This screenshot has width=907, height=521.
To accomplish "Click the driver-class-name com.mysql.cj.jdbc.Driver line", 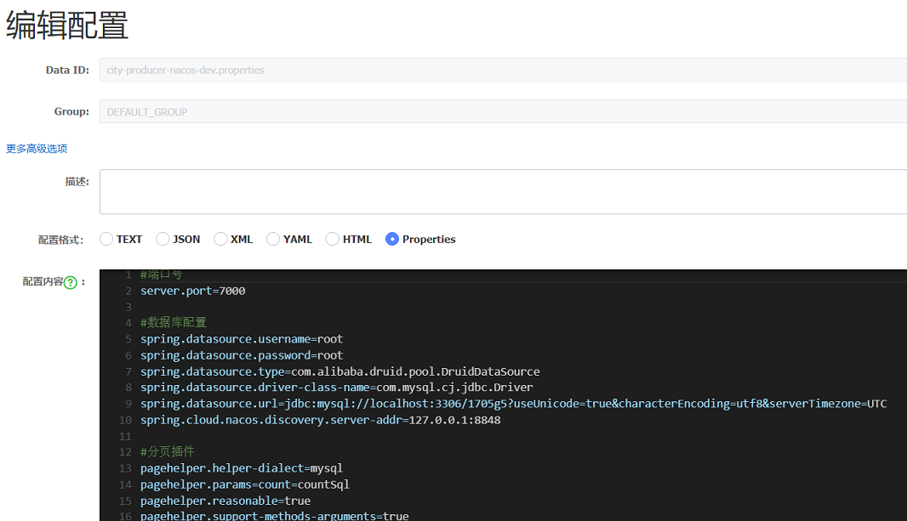I will point(336,387).
